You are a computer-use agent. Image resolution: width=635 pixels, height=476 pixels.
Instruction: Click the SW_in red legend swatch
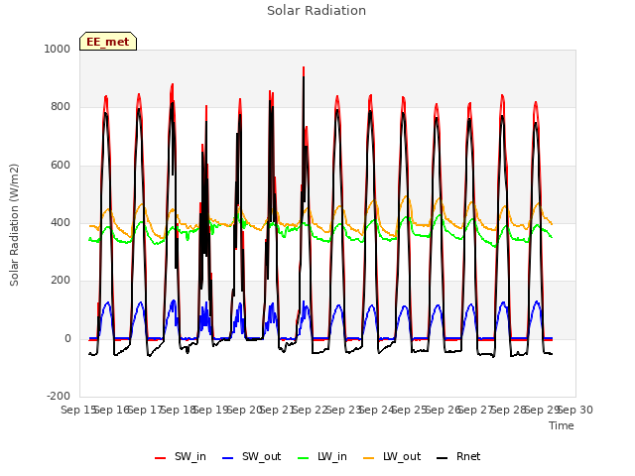(161, 458)
